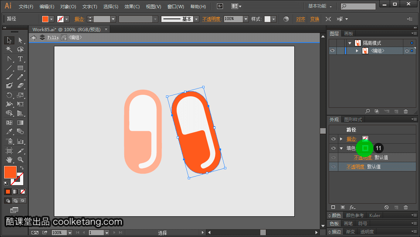Clear appearance in Appearance panel
Image resolution: width=420 pixels, height=237 pixels.
pyautogui.click(x=386, y=207)
